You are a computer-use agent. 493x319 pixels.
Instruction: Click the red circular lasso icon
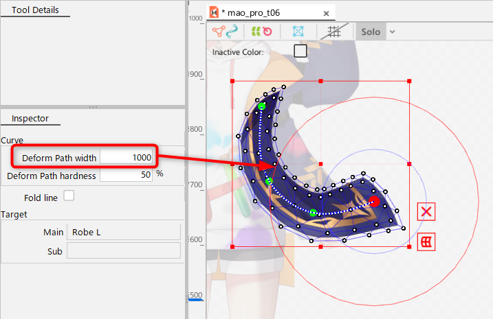click(268, 31)
